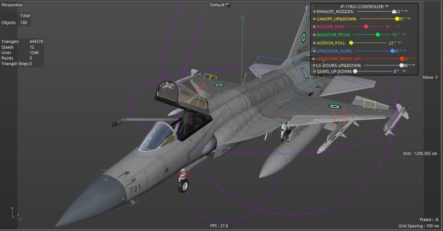Click the XYZ axis gizmo
The width and height of the screenshot is (443, 231).
[16, 214]
